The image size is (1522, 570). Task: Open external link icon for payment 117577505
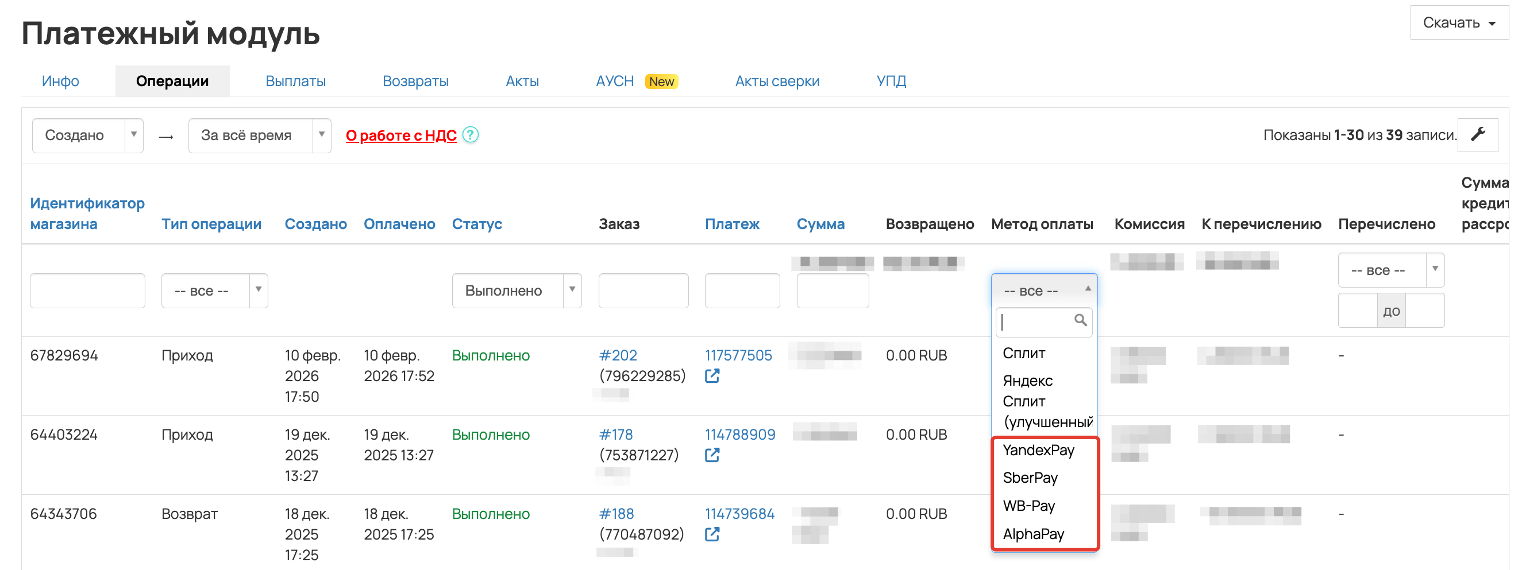712,376
